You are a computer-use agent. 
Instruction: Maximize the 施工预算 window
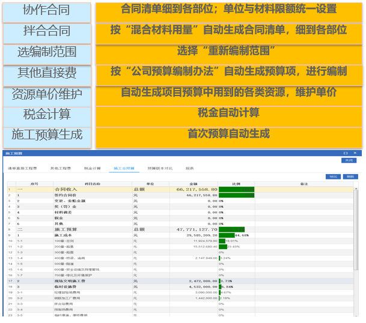coord(344,154)
